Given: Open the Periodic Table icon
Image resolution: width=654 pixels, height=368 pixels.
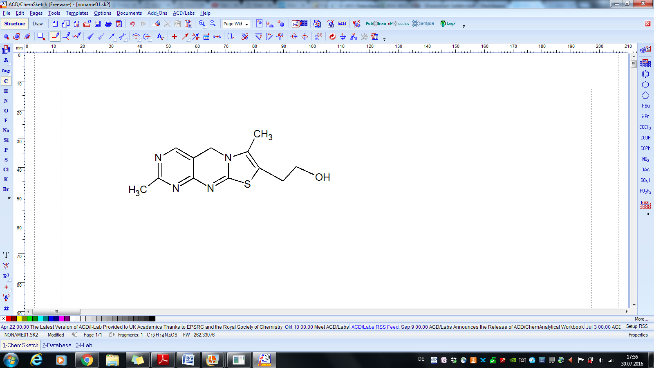Looking at the screenshot, I should click(x=6, y=49).
